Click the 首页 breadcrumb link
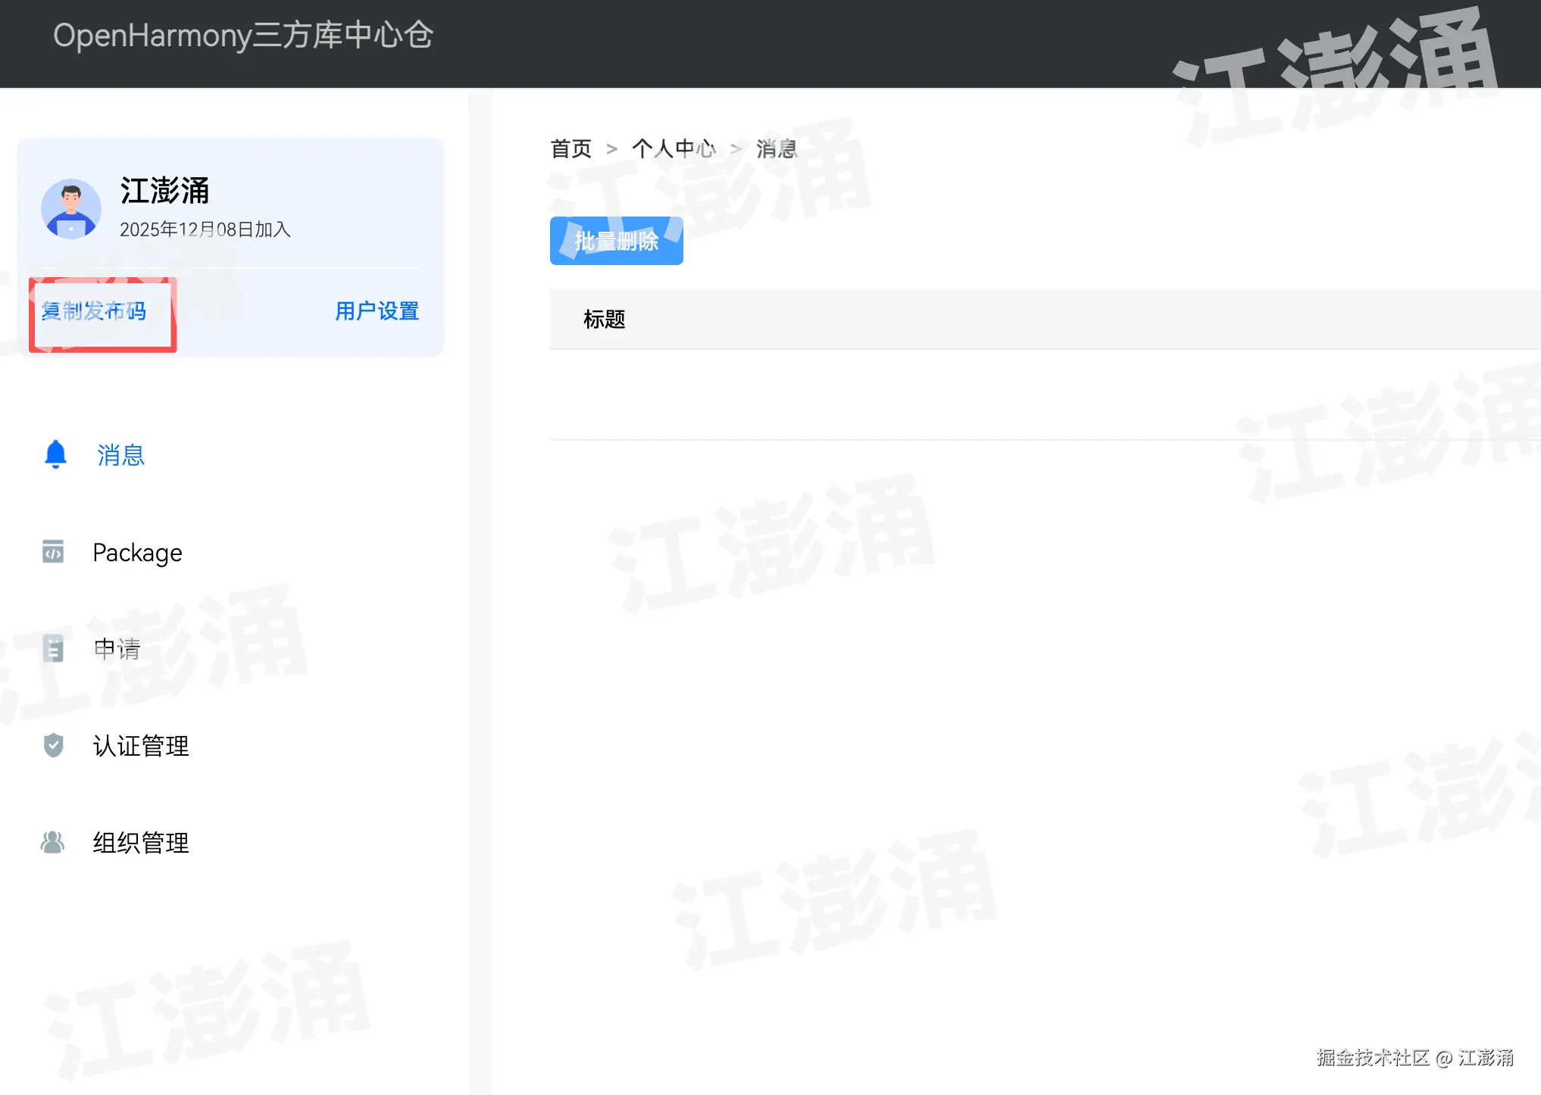Screen dimensions: 1541x1095 tap(570, 148)
